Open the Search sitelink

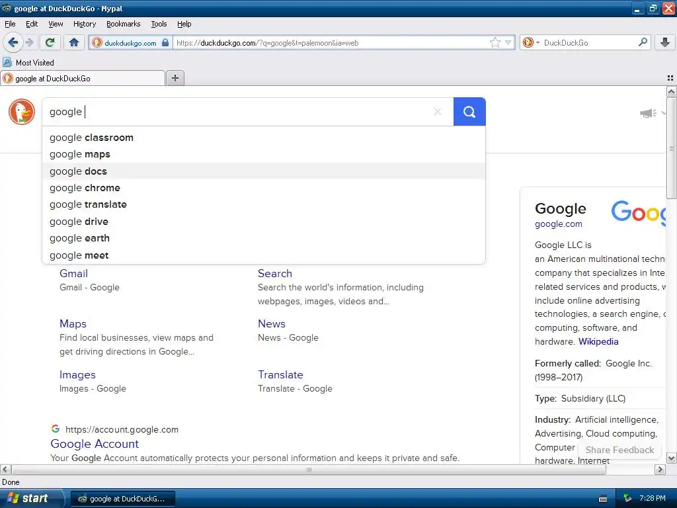(x=274, y=273)
